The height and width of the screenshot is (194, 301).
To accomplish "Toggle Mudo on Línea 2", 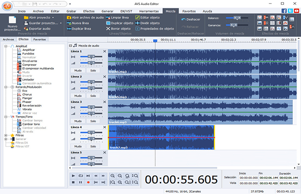I will coord(78,96).
